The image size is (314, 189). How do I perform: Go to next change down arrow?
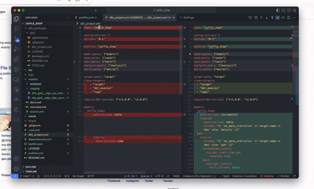(x=267, y=18)
